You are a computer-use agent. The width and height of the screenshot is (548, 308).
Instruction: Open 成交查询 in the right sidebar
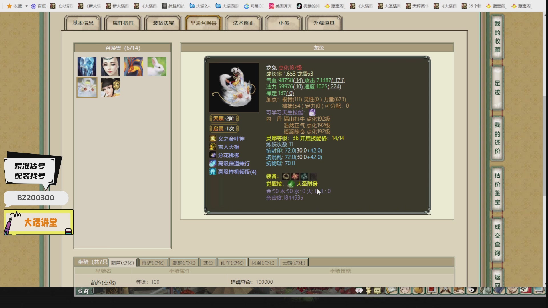click(497, 240)
